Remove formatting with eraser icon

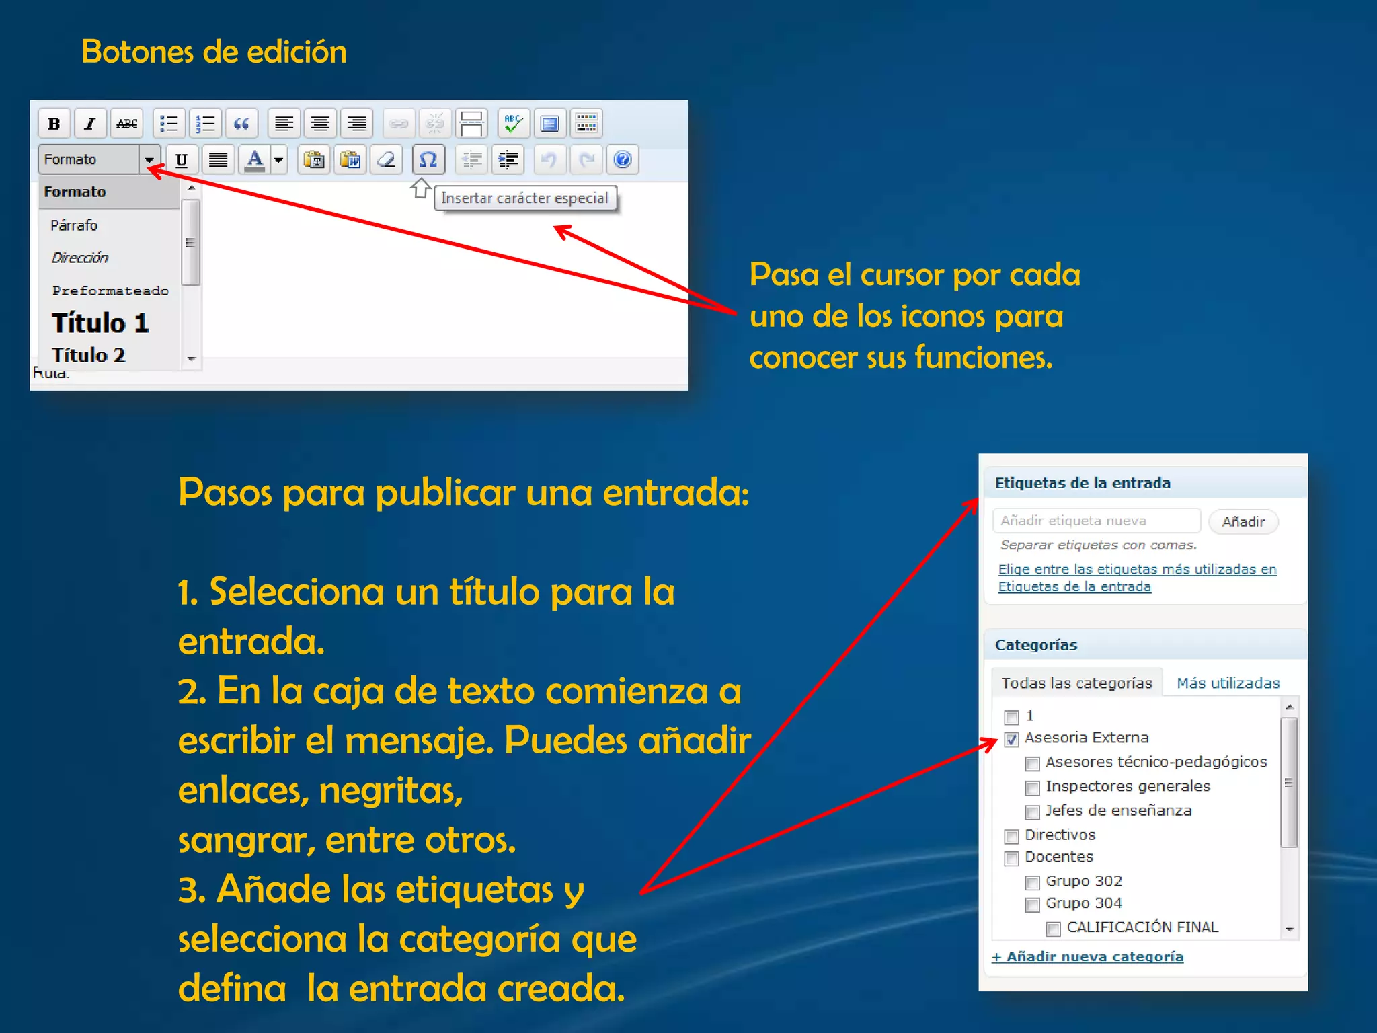pos(387,160)
